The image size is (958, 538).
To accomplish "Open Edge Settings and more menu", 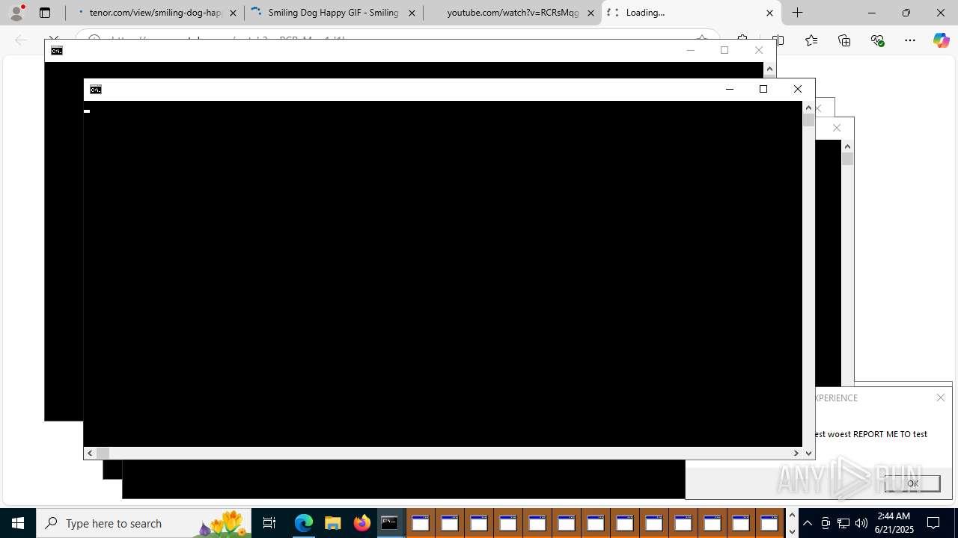I will coord(910,40).
